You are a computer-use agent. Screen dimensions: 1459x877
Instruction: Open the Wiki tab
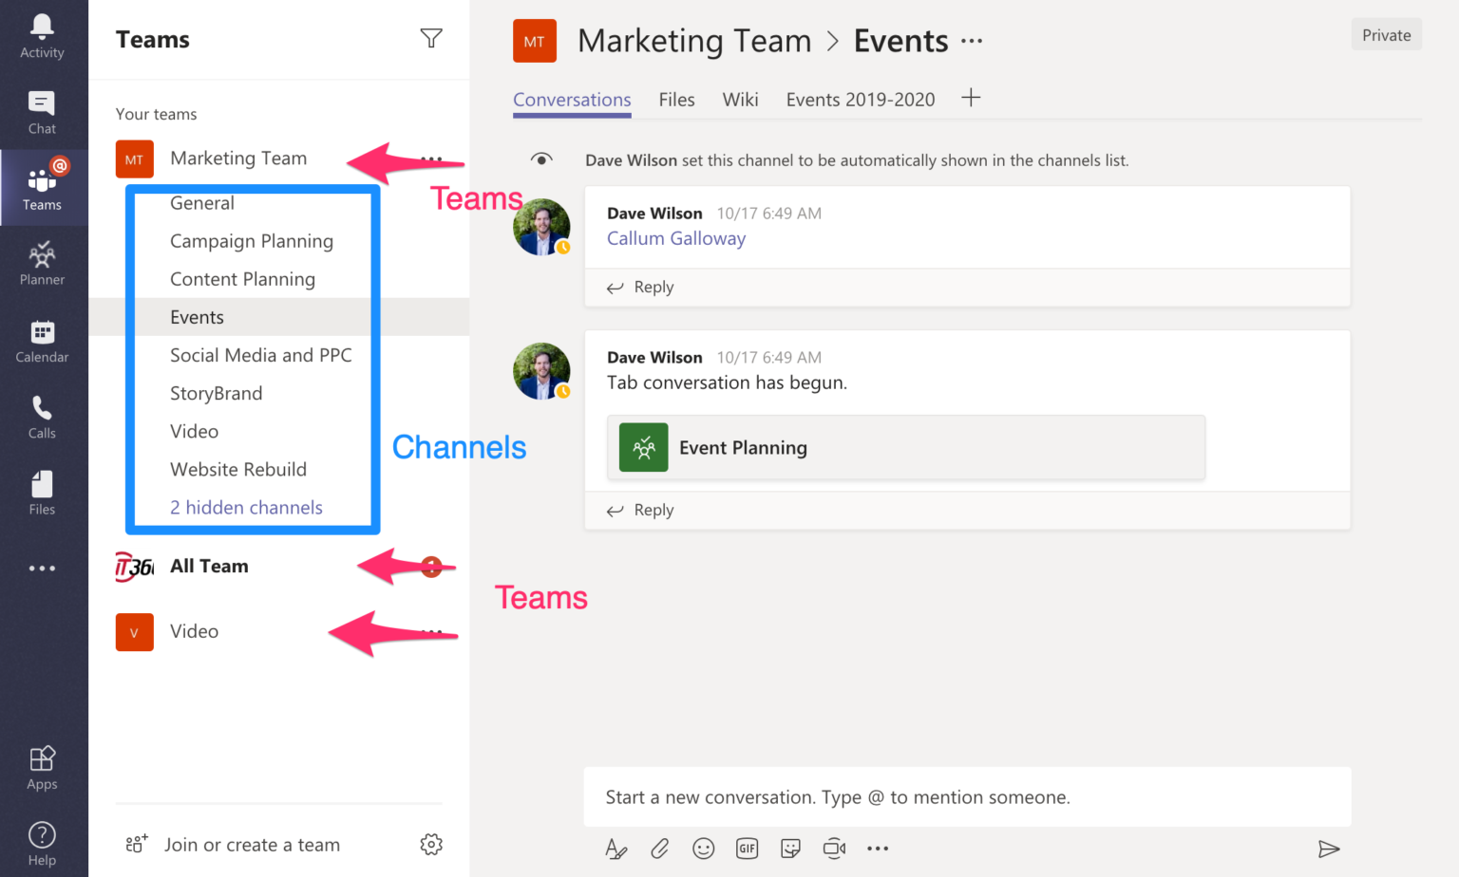(x=740, y=100)
